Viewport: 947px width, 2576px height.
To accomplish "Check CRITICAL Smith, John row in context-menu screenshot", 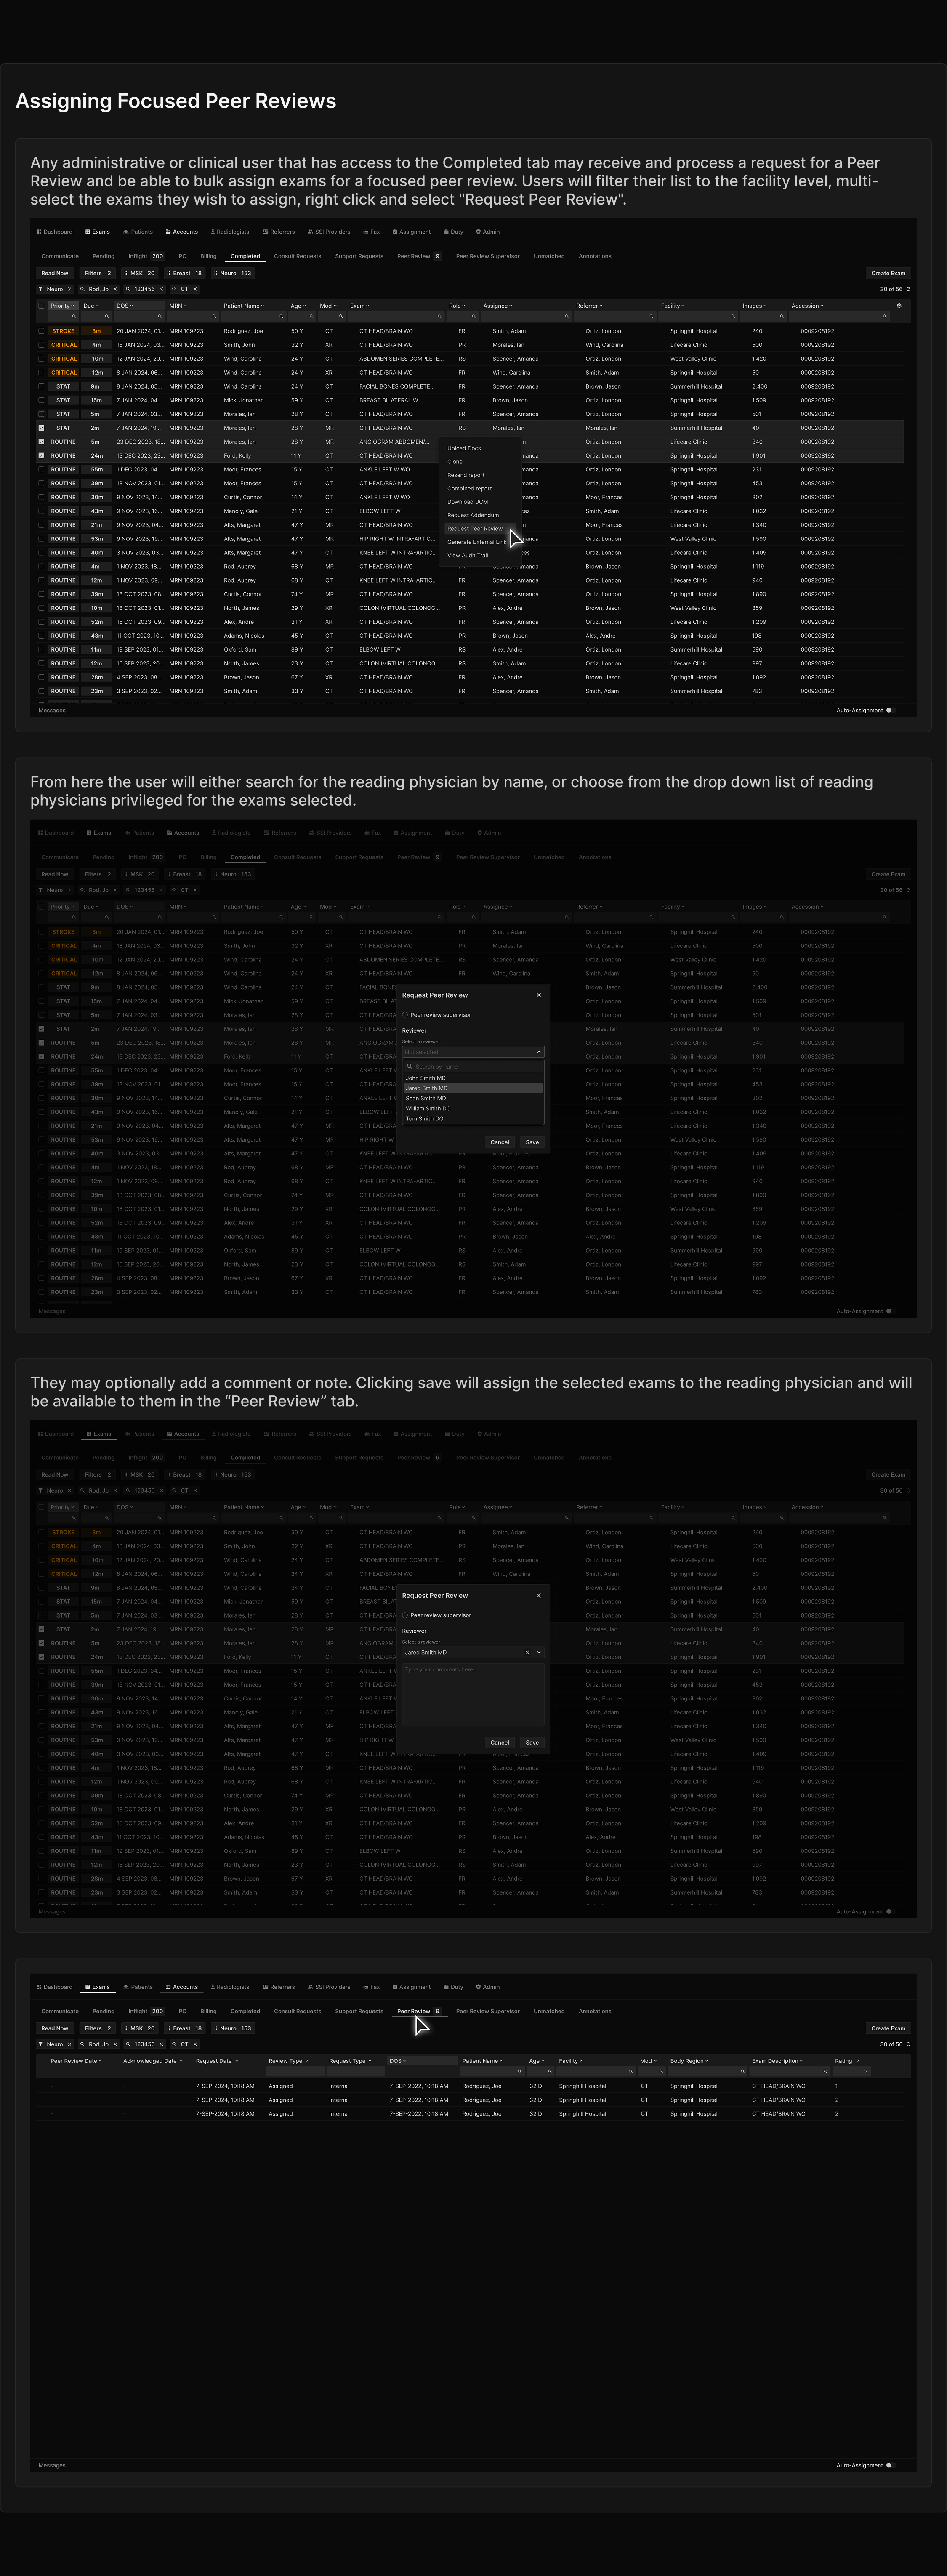I will tap(41, 345).
